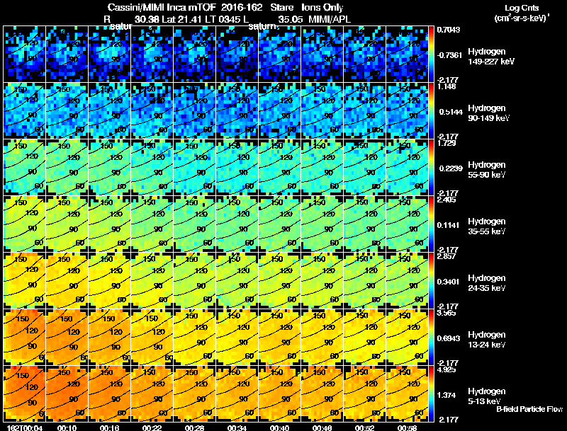Click the 00:40 time axis label
Viewport: 567px width, 431px height.
click(x=279, y=427)
